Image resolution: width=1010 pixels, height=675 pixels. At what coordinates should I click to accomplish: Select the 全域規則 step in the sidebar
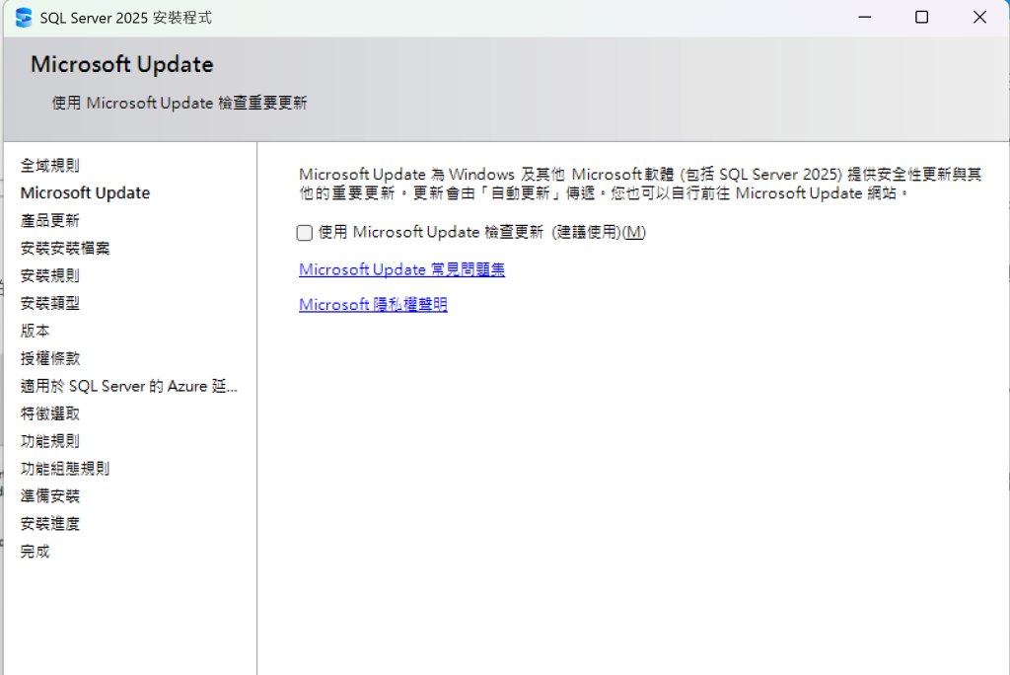click(50, 166)
